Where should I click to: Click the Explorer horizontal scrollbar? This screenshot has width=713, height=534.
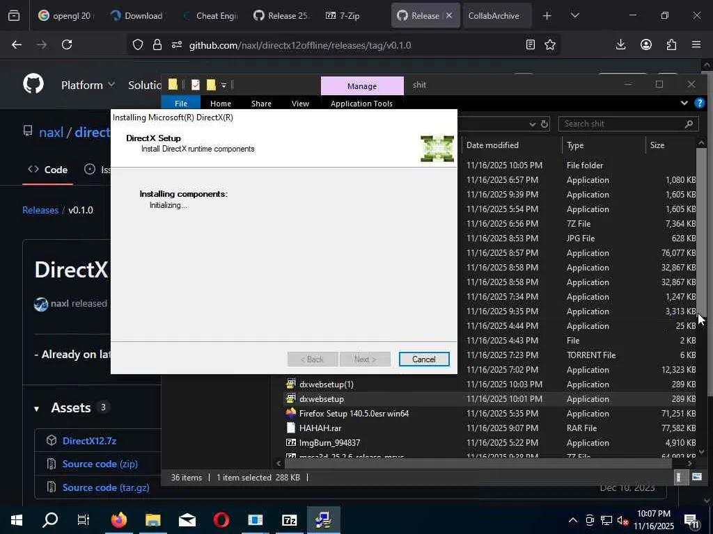(x=478, y=463)
